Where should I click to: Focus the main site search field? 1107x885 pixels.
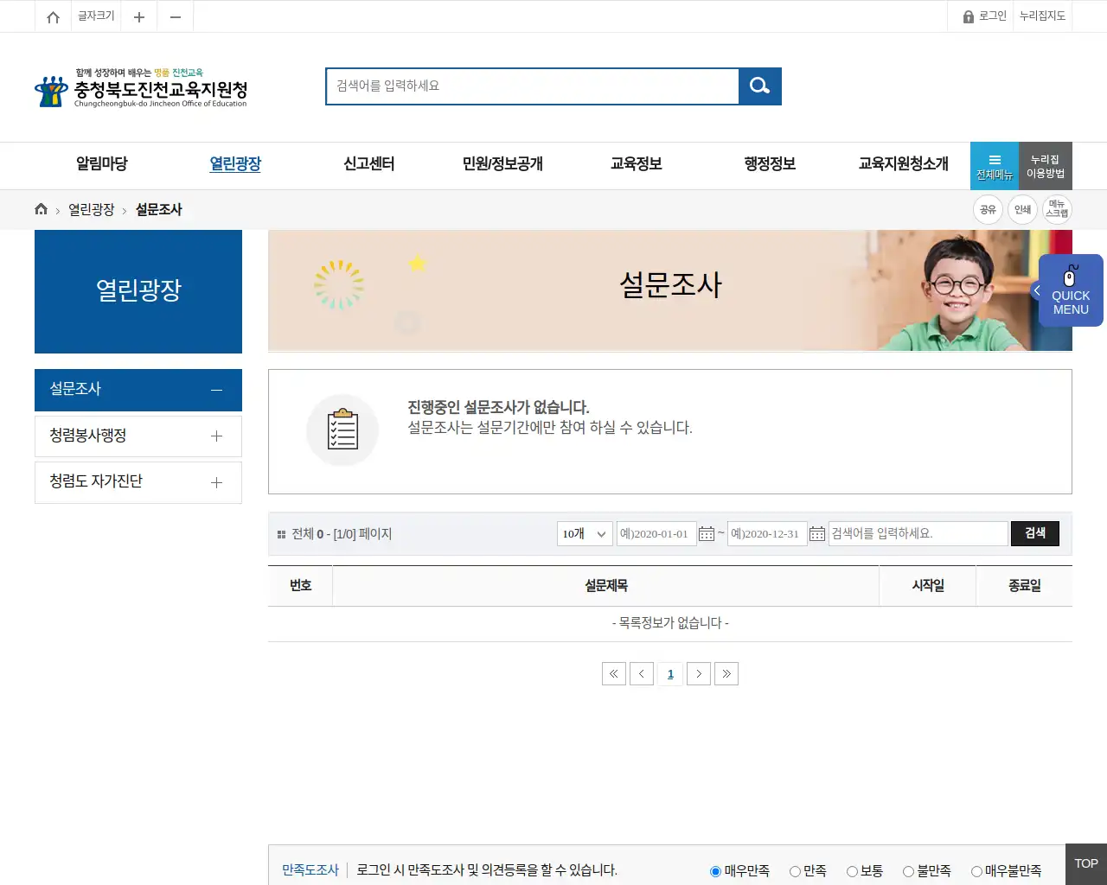(x=533, y=86)
